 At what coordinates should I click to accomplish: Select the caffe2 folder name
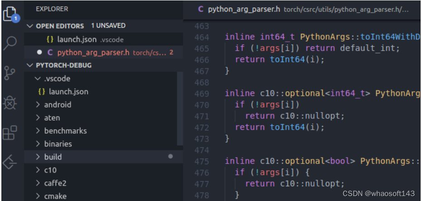(x=55, y=183)
